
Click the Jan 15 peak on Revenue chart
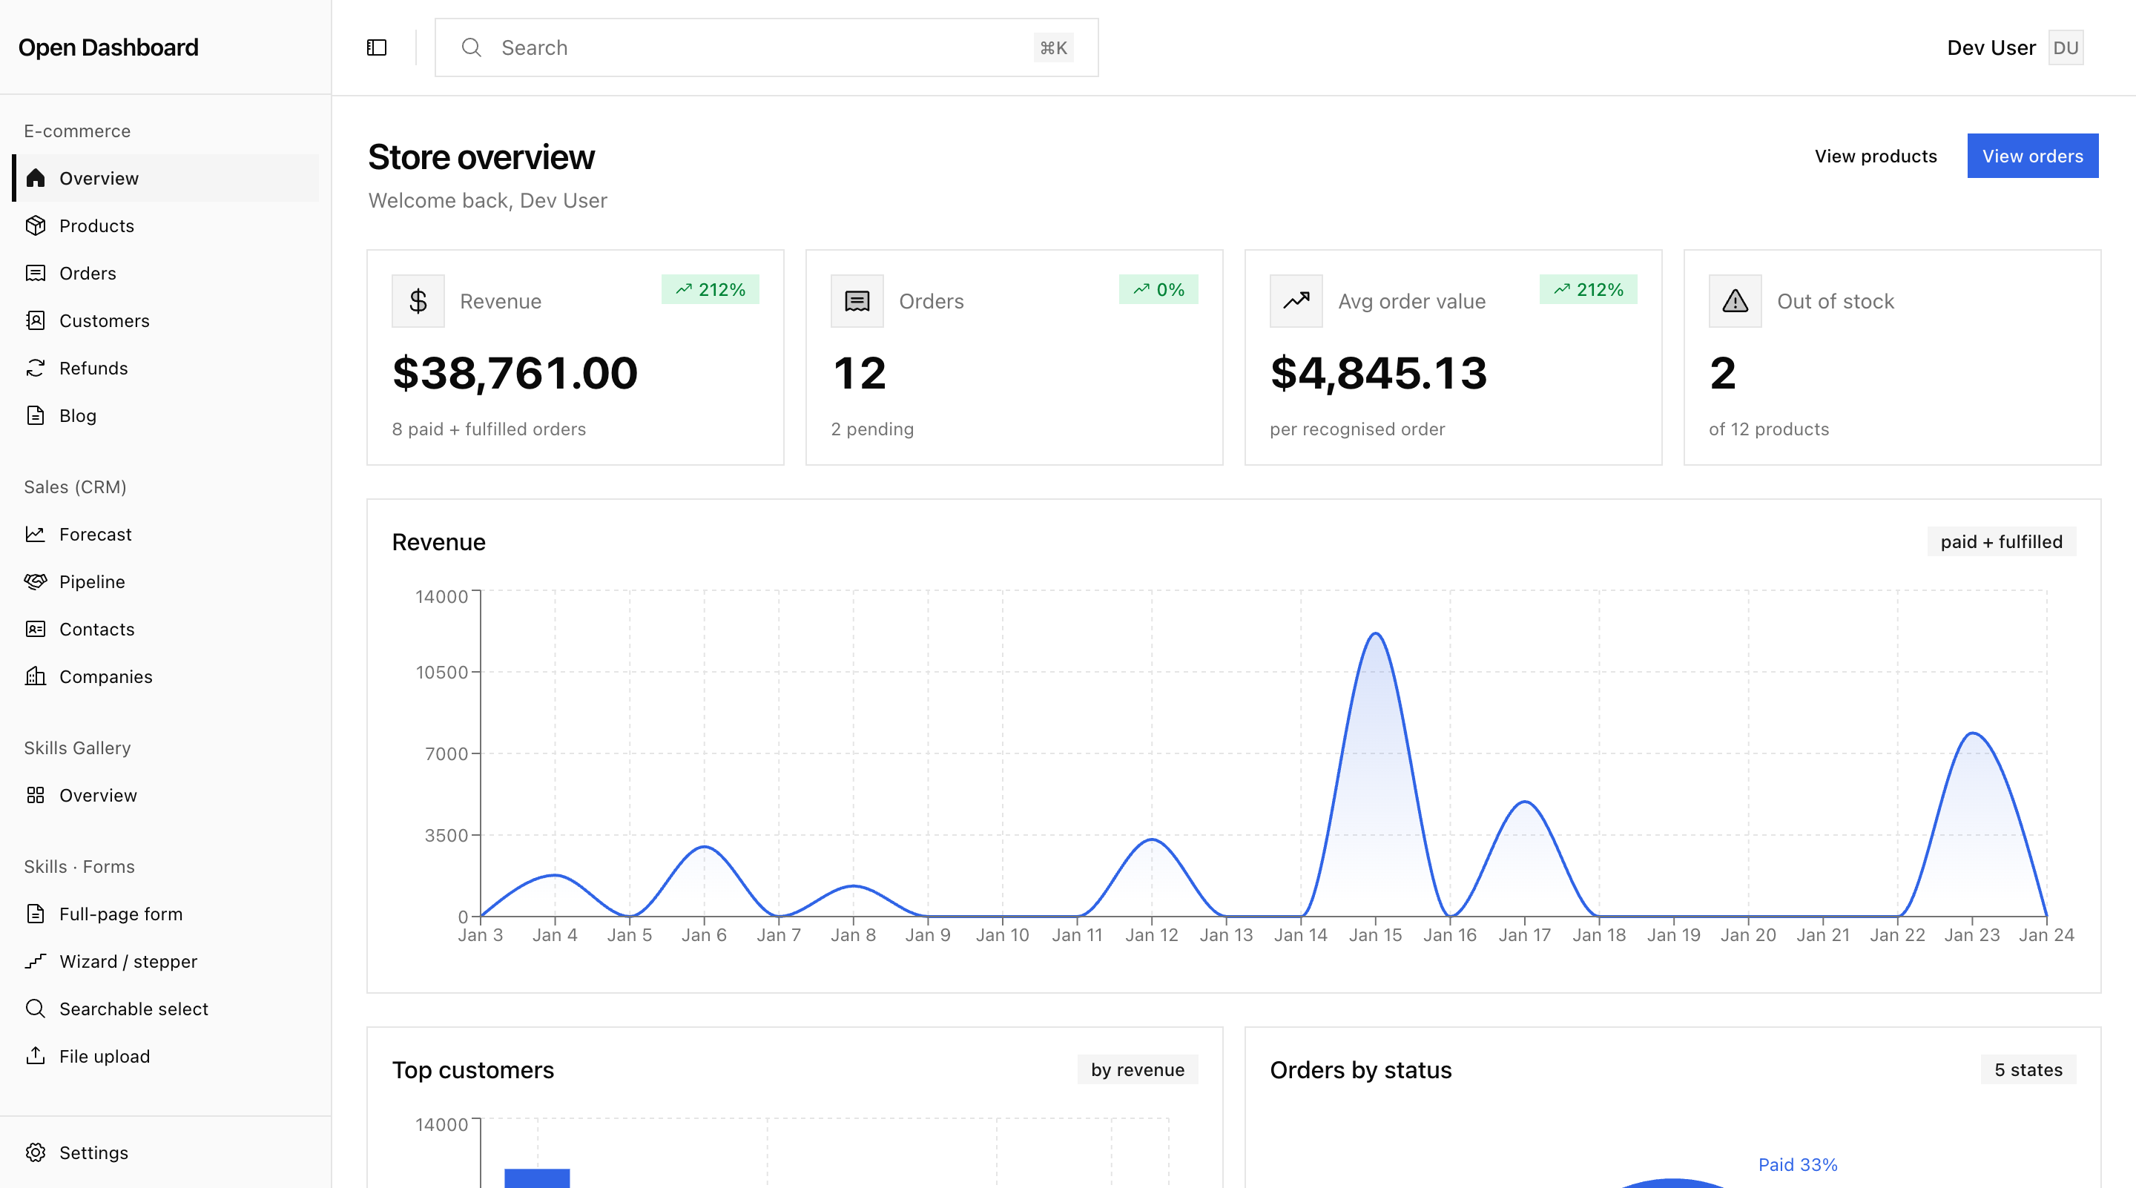(x=1376, y=633)
